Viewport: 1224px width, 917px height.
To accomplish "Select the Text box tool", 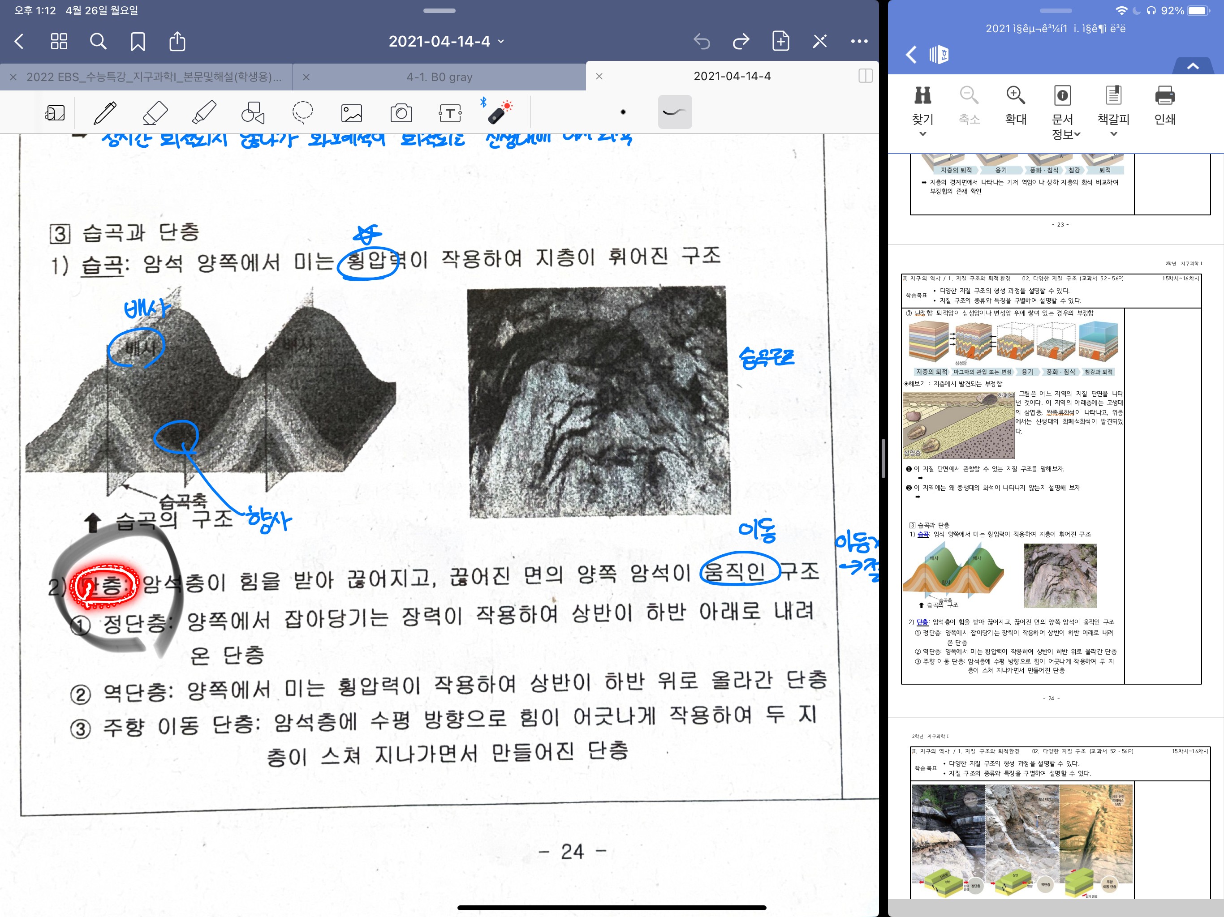I will [450, 113].
